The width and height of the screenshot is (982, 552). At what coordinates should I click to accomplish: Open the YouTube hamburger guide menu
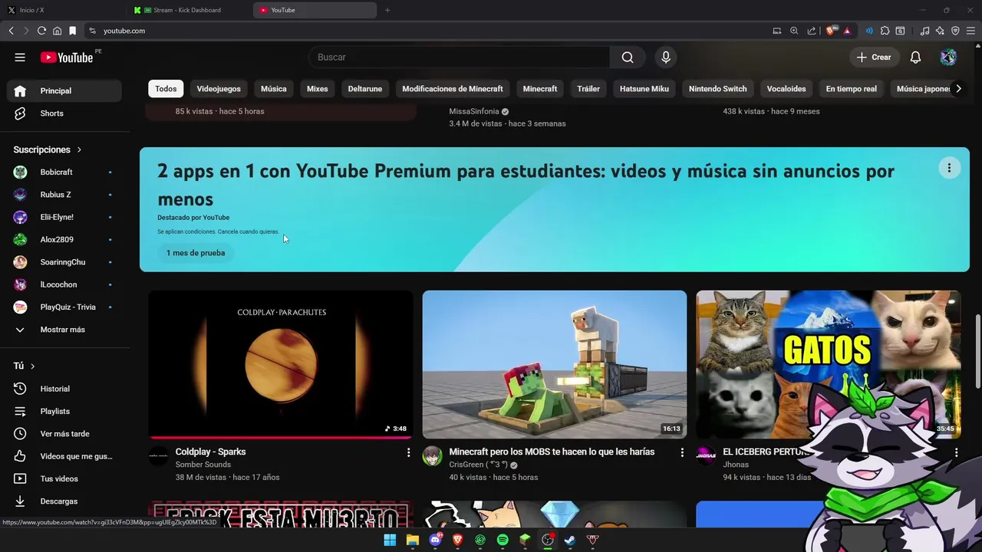(x=20, y=58)
